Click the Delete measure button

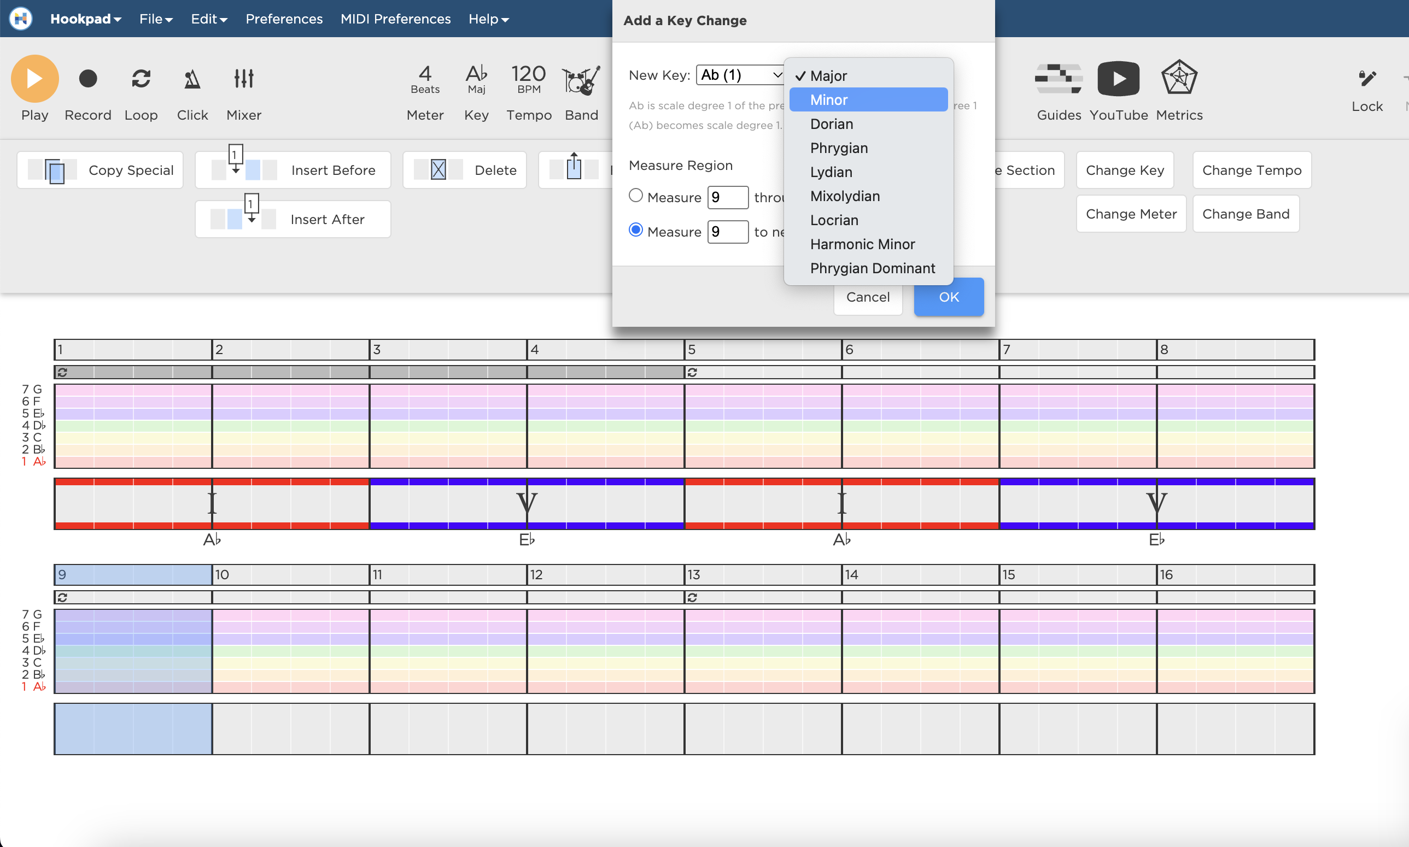[465, 170]
